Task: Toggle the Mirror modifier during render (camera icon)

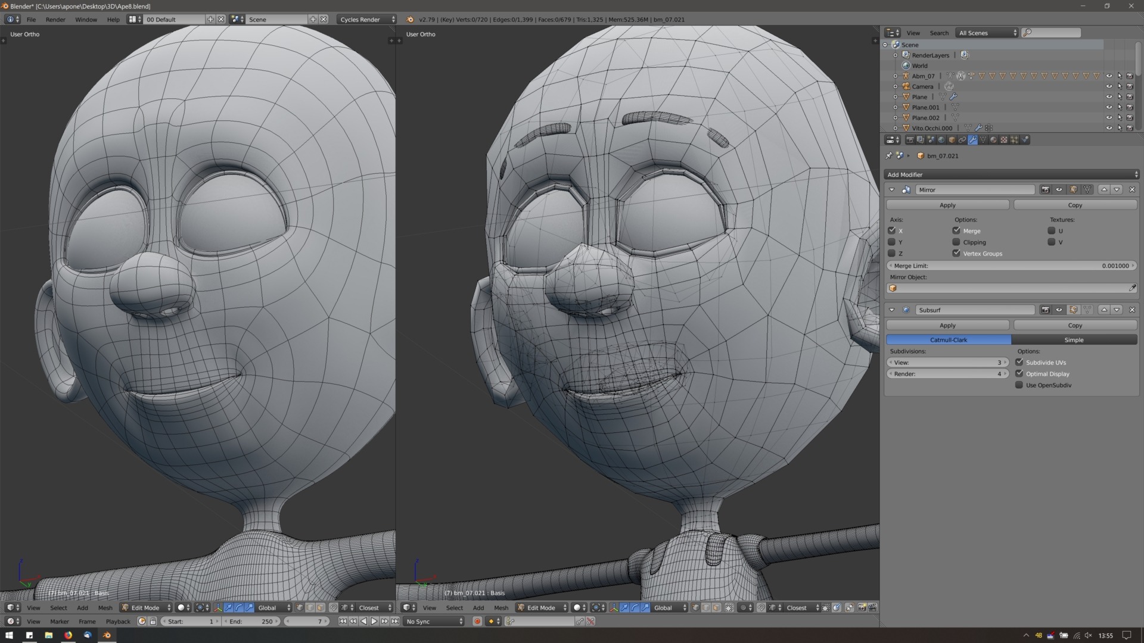Action: 1045,190
